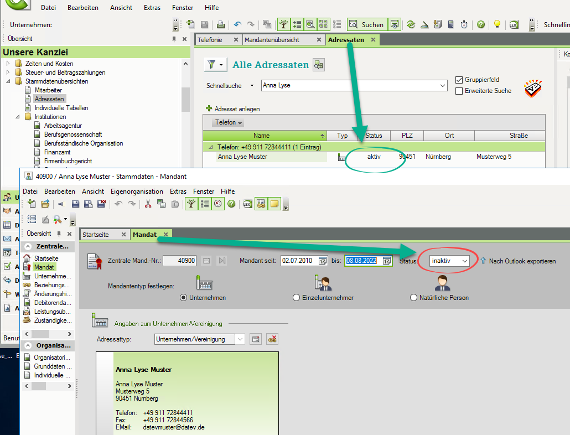Open the Extras menu in main menu bar
The height and width of the screenshot is (435, 570).
click(x=152, y=8)
